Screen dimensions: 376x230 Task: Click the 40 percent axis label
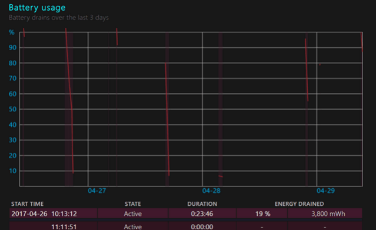[13, 125]
